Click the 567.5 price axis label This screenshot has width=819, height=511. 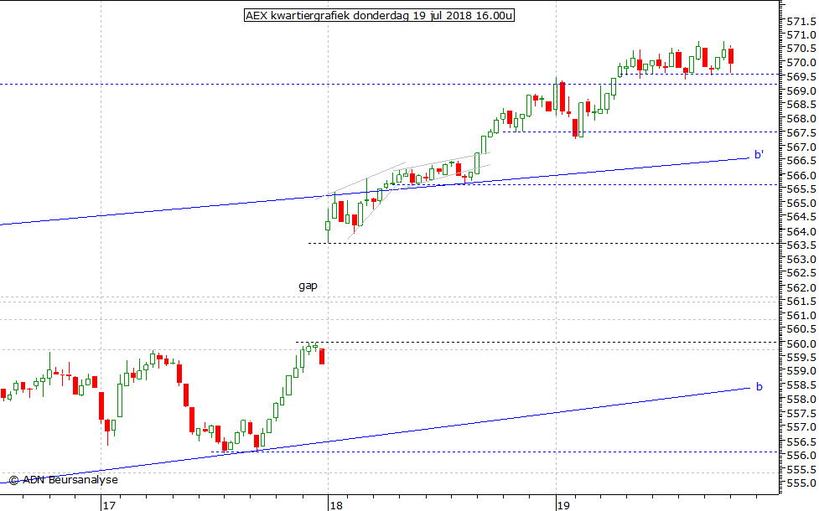point(801,133)
